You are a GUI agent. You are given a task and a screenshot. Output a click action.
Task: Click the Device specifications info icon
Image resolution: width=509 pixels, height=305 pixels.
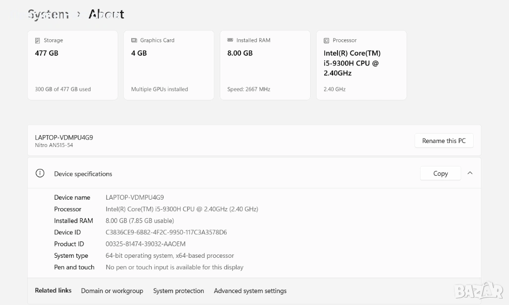(x=40, y=173)
